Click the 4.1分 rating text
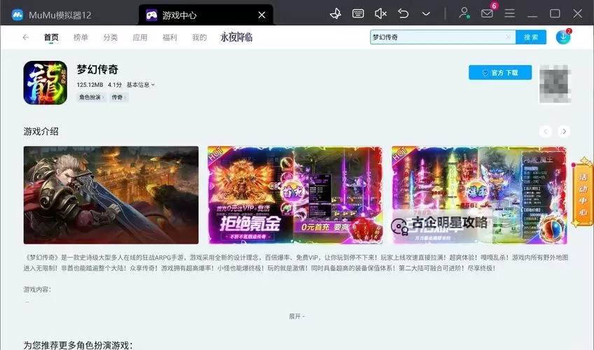The image size is (594, 350). [x=115, y=85]
